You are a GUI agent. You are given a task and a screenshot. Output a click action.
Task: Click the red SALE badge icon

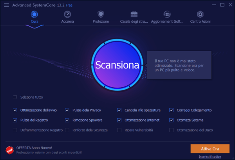pos(10,150)
